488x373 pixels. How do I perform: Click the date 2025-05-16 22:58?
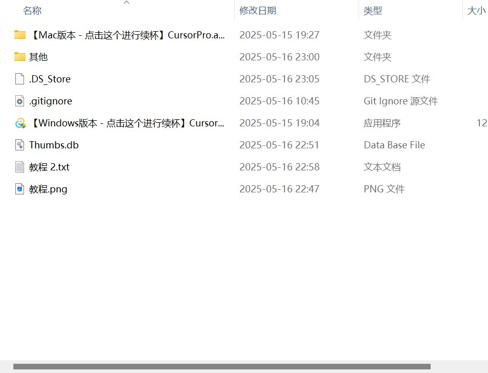279,167
